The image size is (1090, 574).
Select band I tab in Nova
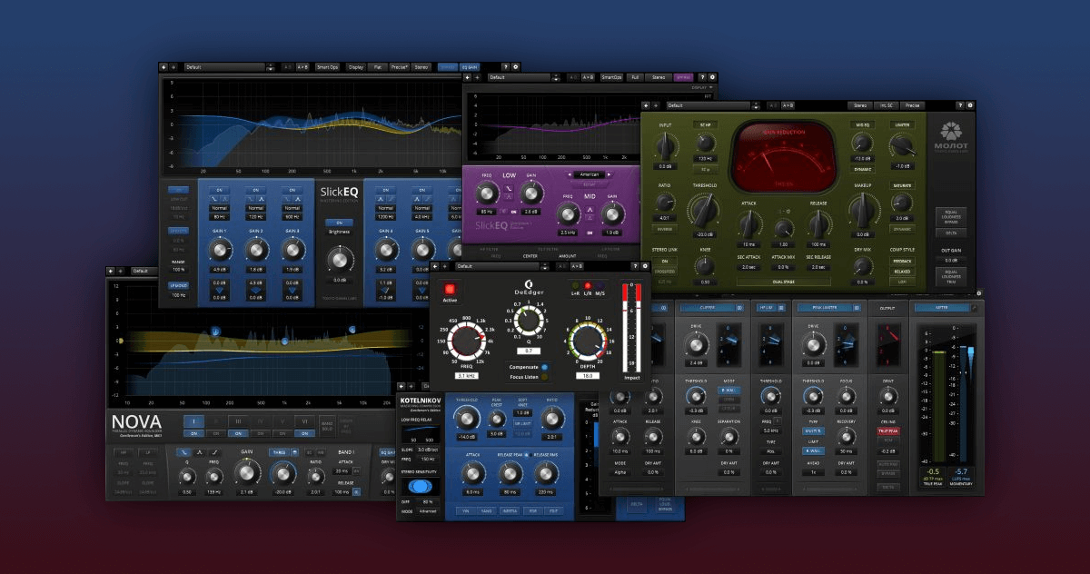[x=194, y=421]
